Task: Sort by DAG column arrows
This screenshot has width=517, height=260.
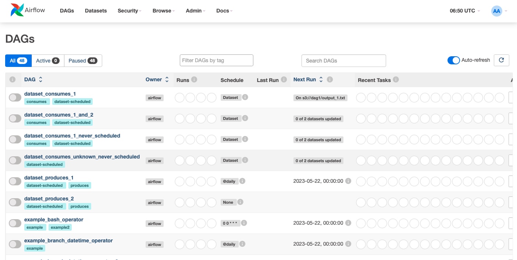Action: tap(40, 79)
